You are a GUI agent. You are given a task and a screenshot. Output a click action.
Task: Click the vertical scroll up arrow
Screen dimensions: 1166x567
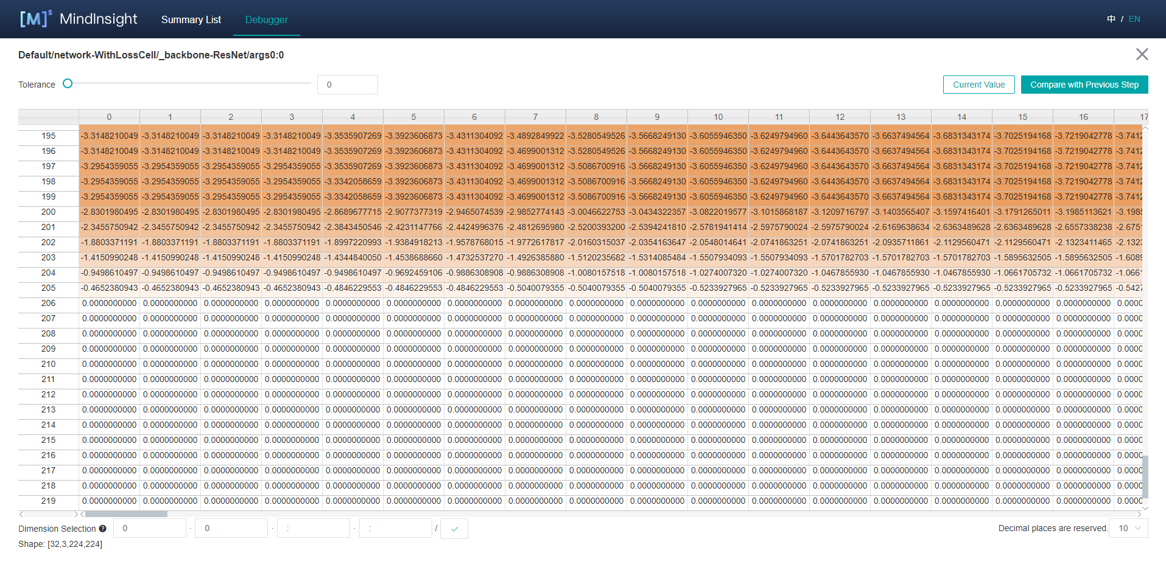click(1145, 128)
